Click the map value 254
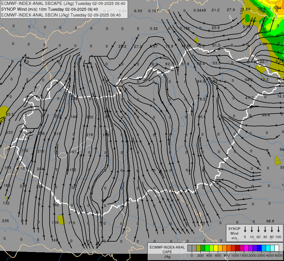This screenshot has height=261, width=284. click(40, 186)
